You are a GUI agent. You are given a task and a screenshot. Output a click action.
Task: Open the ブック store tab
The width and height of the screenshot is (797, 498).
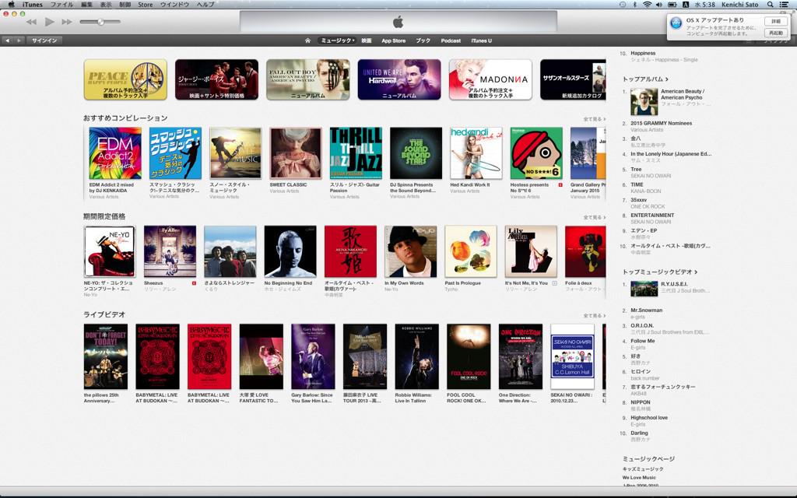tap(423, 40)
